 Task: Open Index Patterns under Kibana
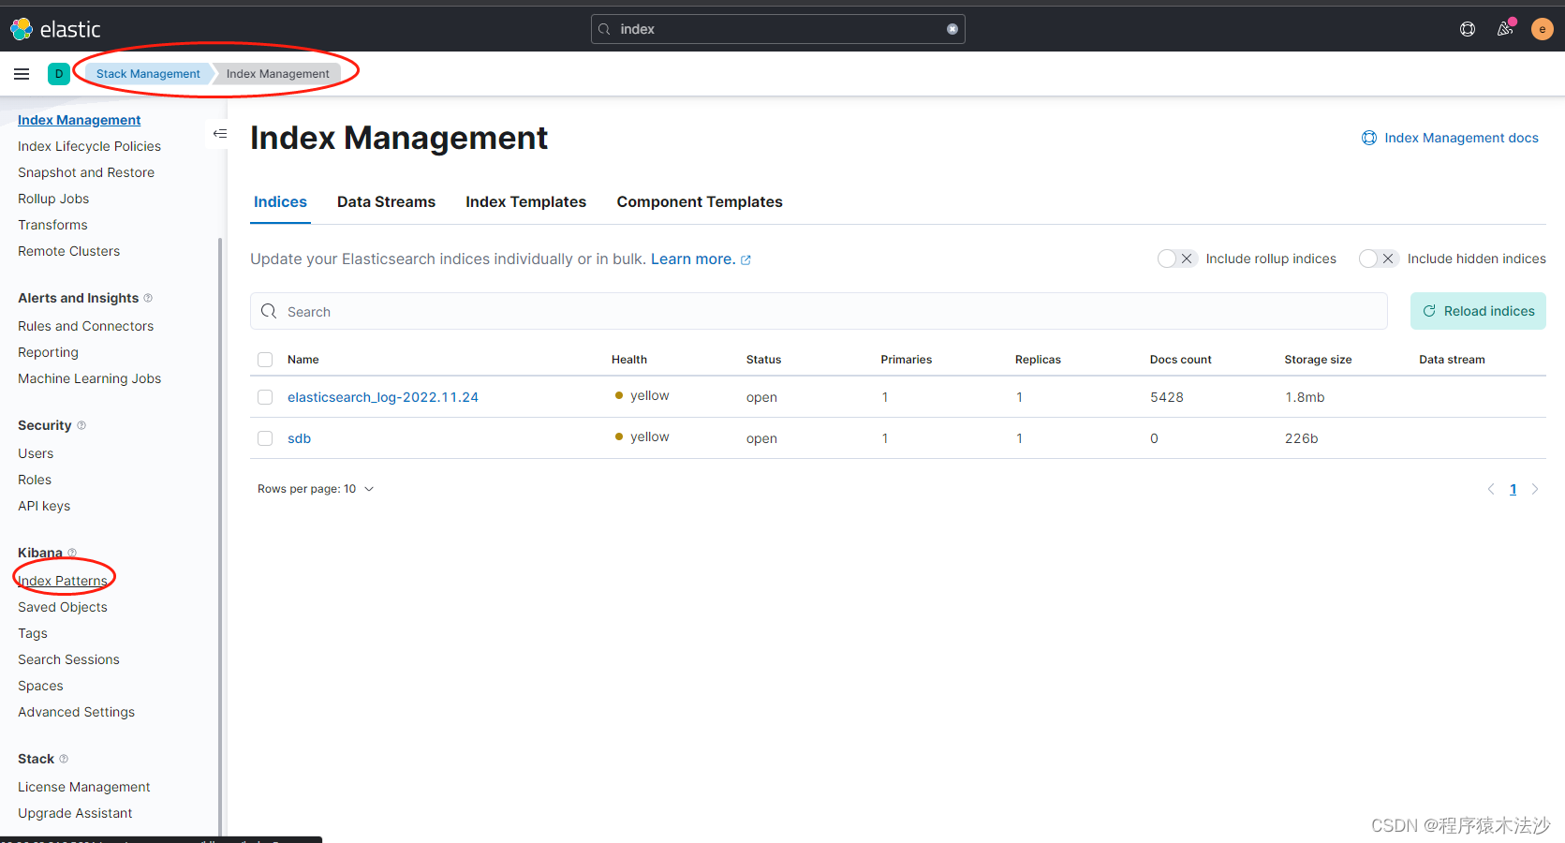pos(63,581)
